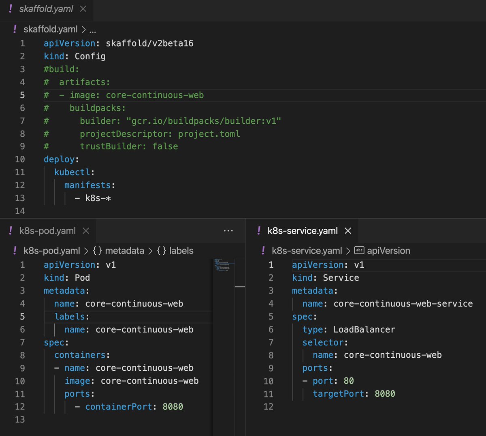Click 'name: core-continuous-web-service' line
Viewport: 486px width, 436px height.
coord(388,304)
